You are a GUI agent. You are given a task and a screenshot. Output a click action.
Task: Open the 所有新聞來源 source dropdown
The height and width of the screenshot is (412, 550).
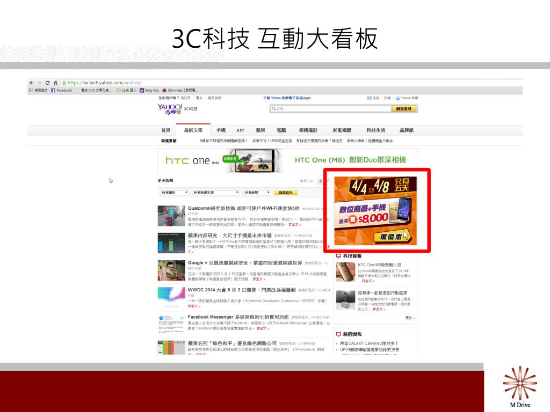point(216,193)
